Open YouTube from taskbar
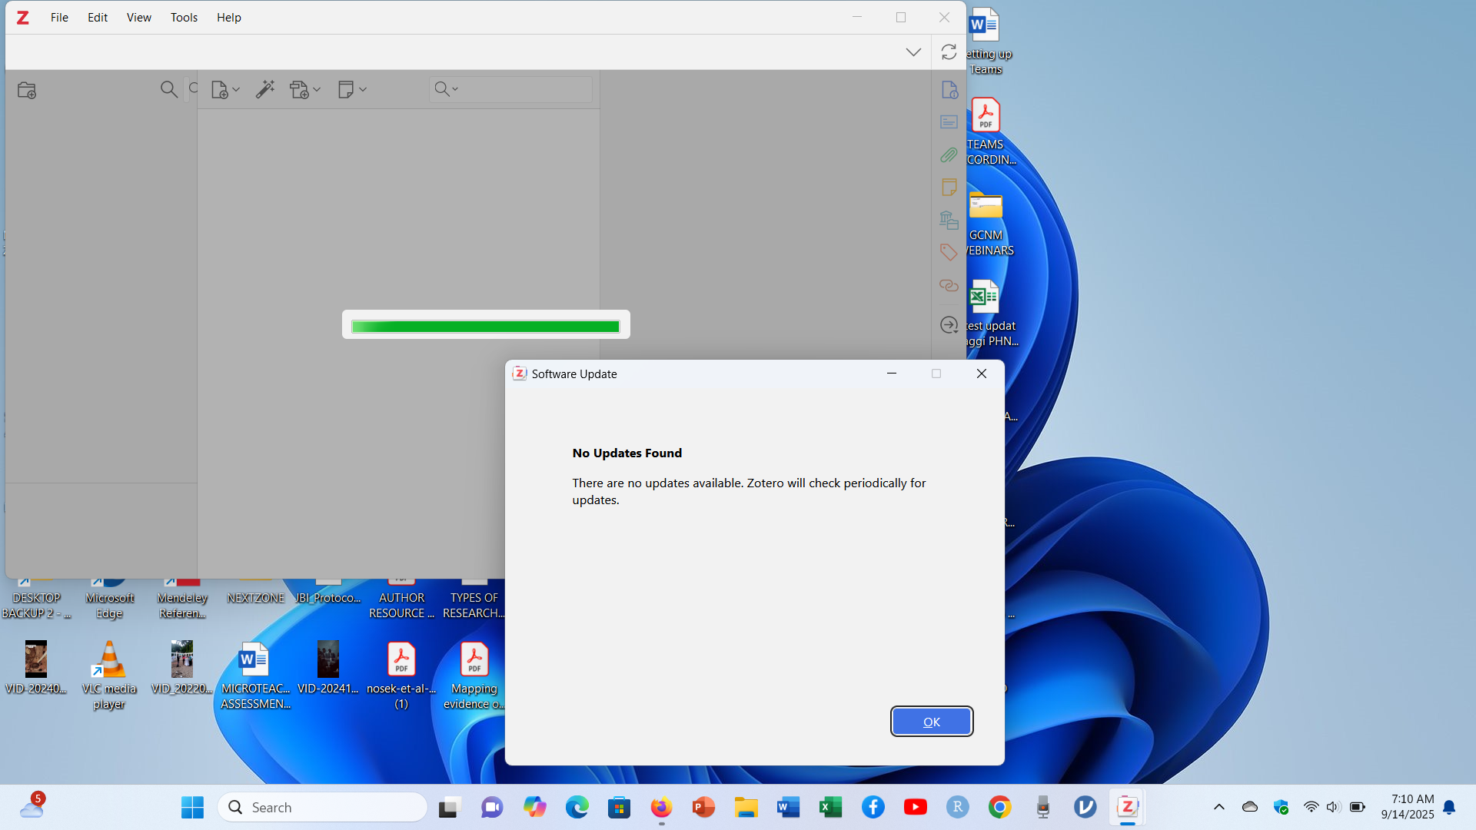This screenshot has width=1476, height=830. [x=915, y=807]
